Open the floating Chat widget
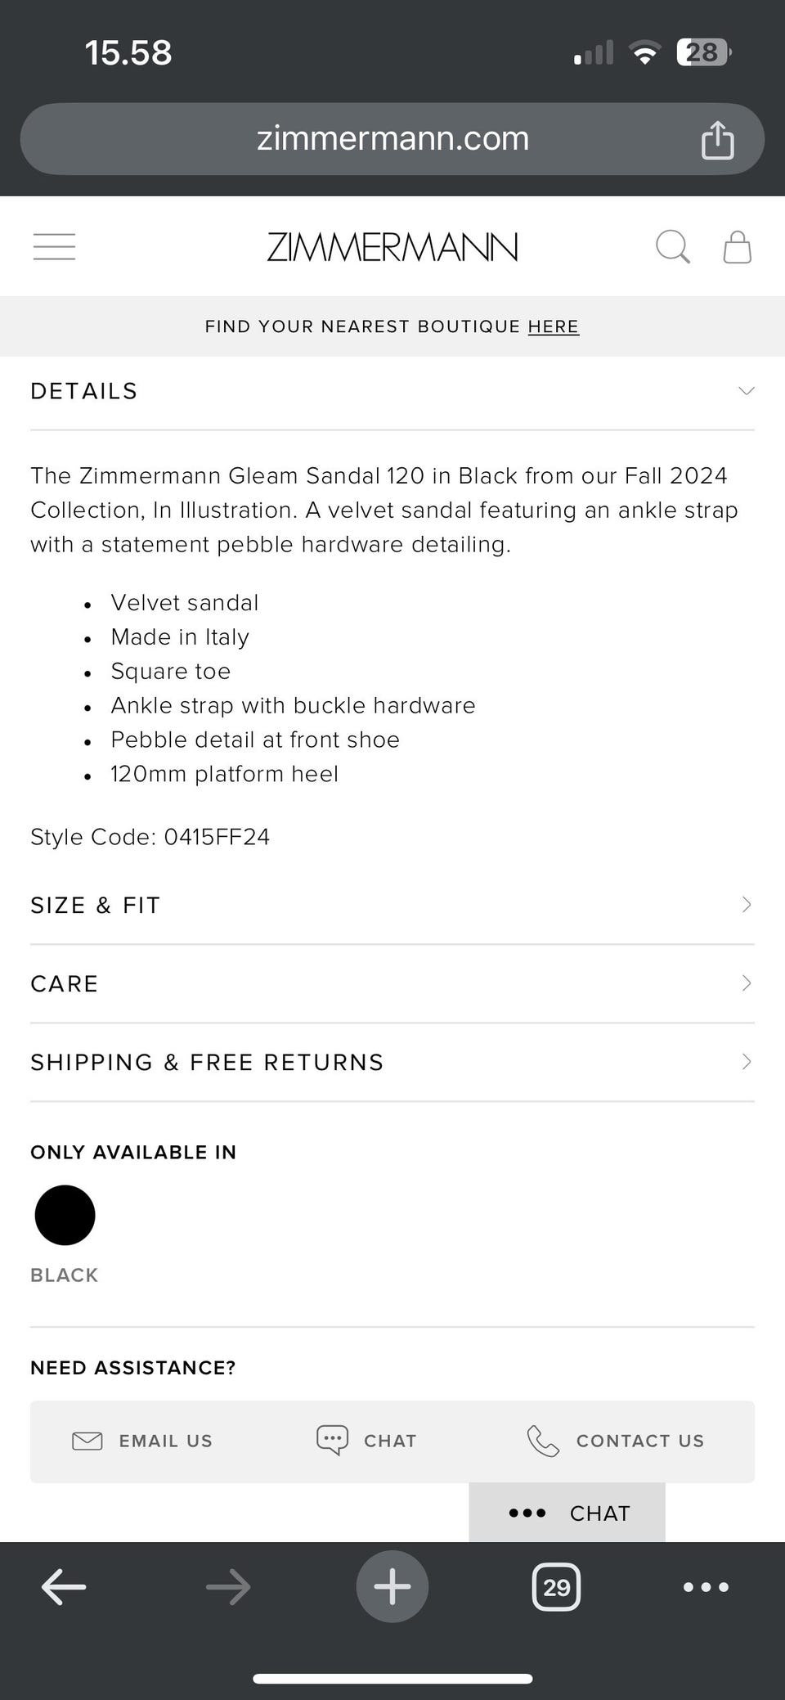The width and height of the screenshot is (785, 1700). (567, 1513)
